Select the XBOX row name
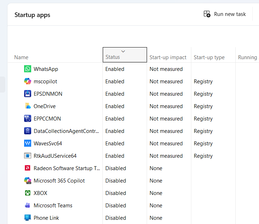259x224 pixels. [x=40, y=193]
